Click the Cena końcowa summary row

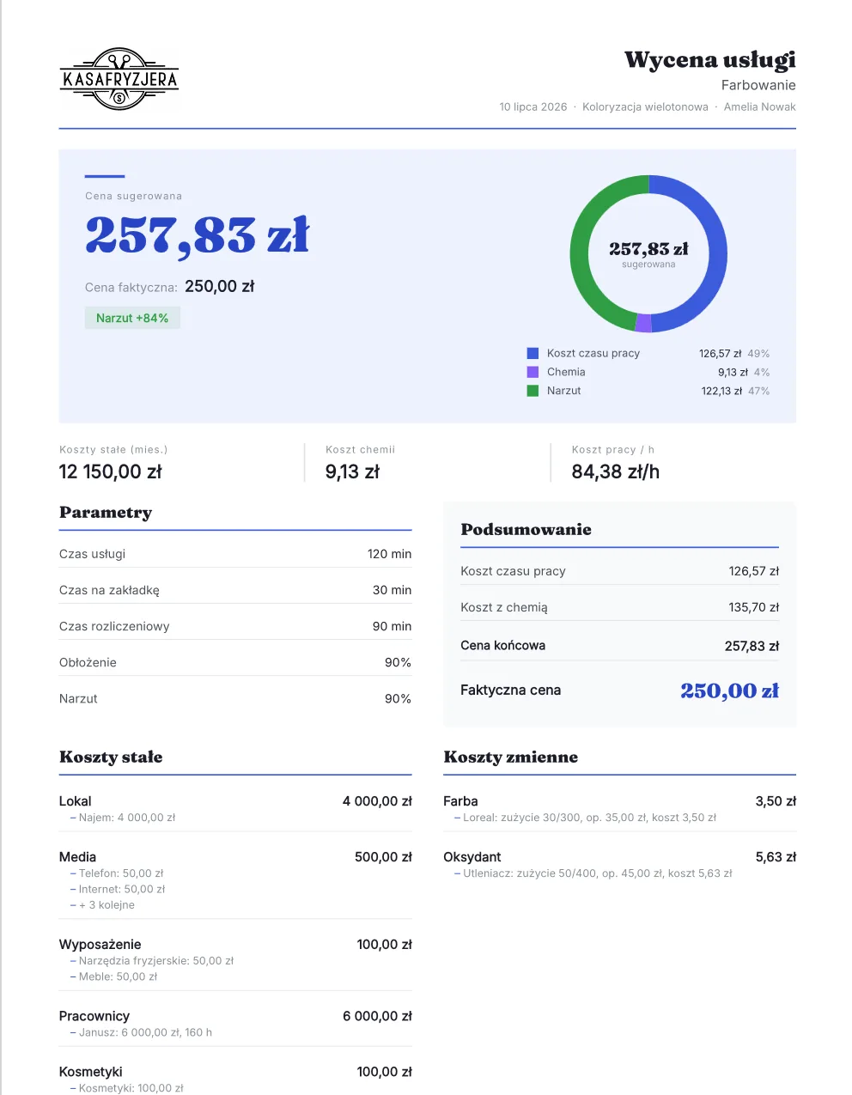coord(619,646)
